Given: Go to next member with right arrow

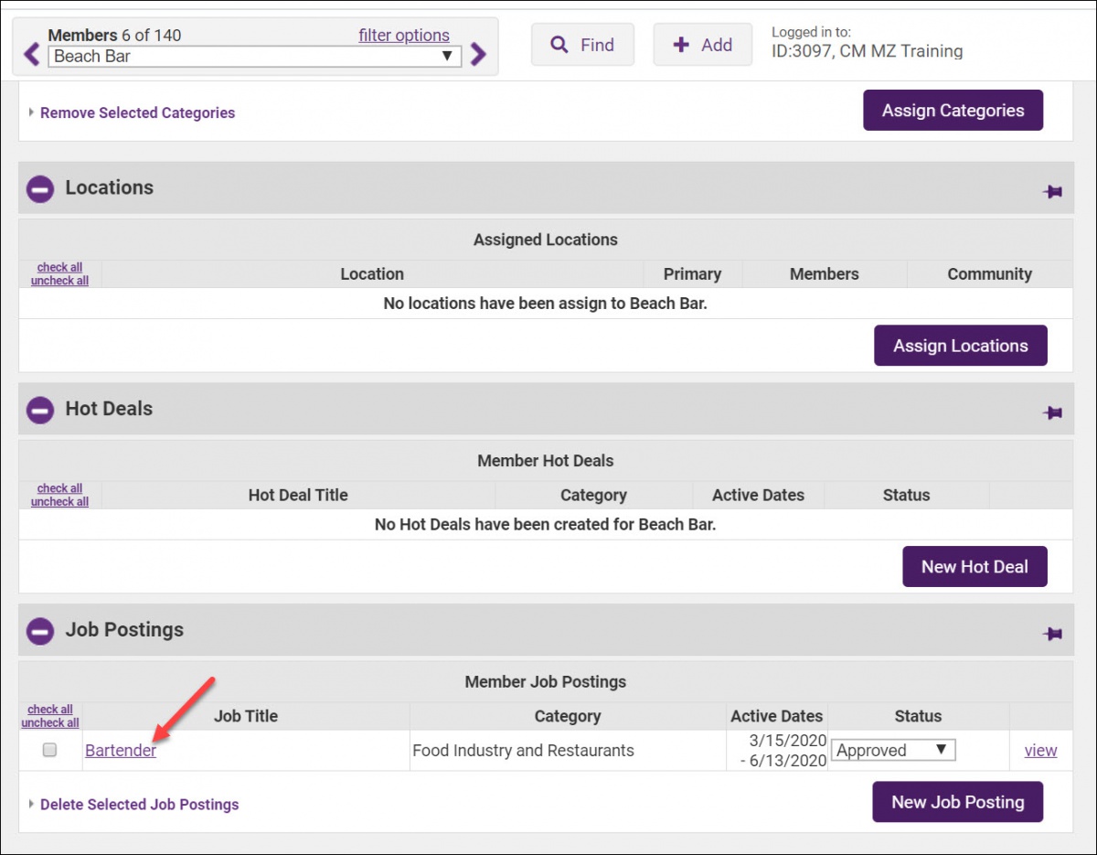Looking at the screenshot, I should coord(478,55).
